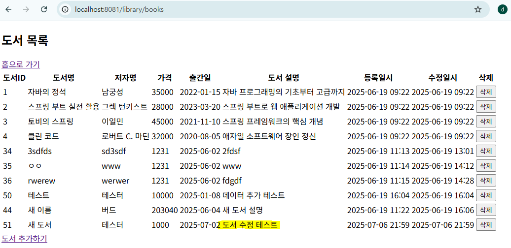Click the price 32000
This screenshot has height=248, width=511.
(x=163, y=136)
